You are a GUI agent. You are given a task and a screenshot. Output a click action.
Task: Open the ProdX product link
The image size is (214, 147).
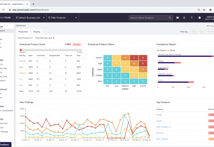pyautogui.click(x=159, y=115)
